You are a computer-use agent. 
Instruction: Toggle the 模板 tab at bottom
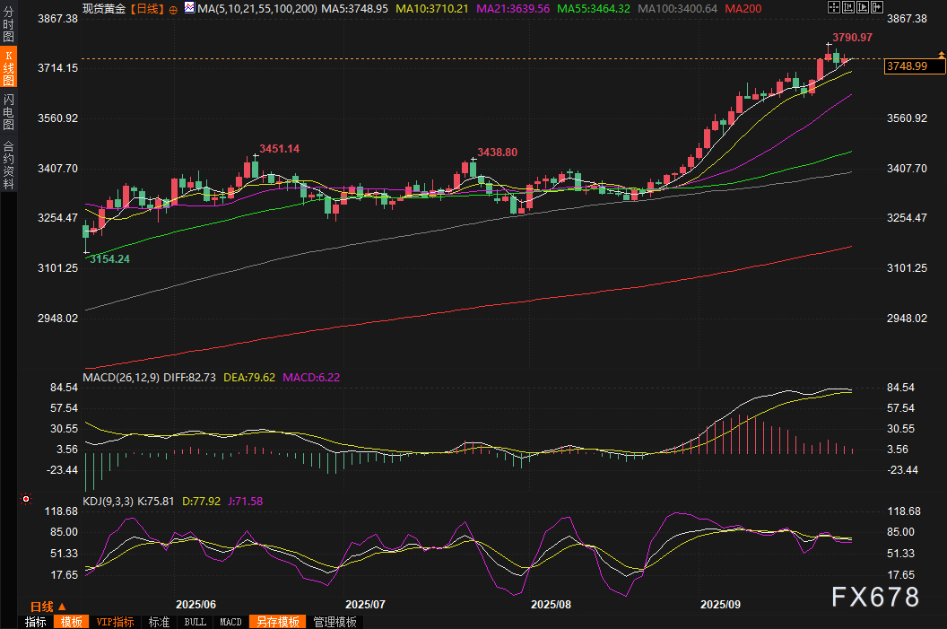click(x=71, y=622)
